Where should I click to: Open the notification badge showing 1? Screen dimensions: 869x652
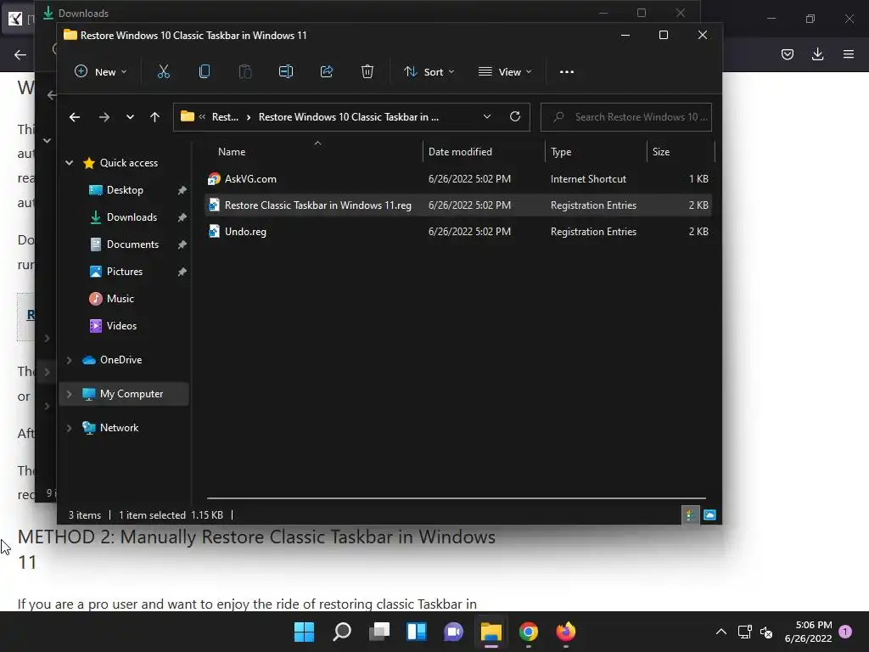click(x=845, y=632)
